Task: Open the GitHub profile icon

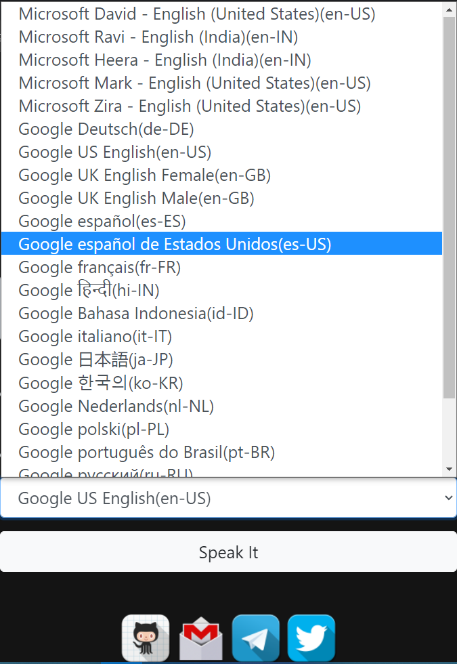Action: (x=146, y=637)
